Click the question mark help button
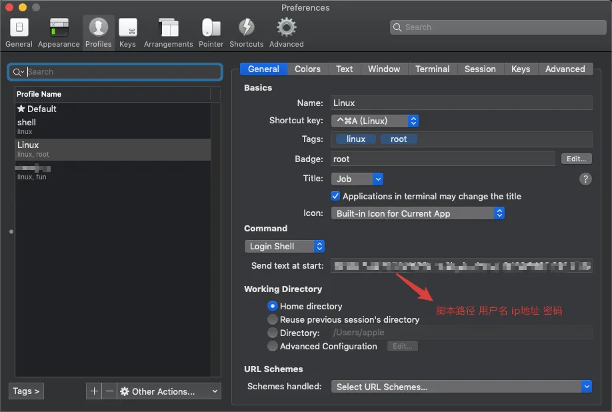 click(x=585, y=179)
